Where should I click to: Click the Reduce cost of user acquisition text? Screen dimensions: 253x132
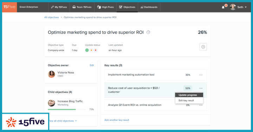click(134, 90)
